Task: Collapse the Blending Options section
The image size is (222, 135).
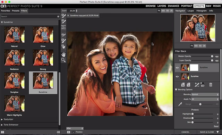Action: 176,90
